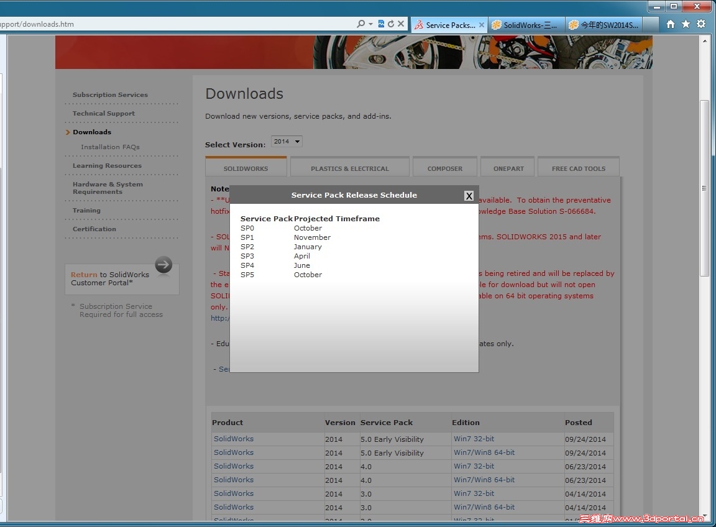Image resolution: width=716 pixels, height=527 pixels.
Task: Open Learning Resources in sidebar
Action: (107, 166)
